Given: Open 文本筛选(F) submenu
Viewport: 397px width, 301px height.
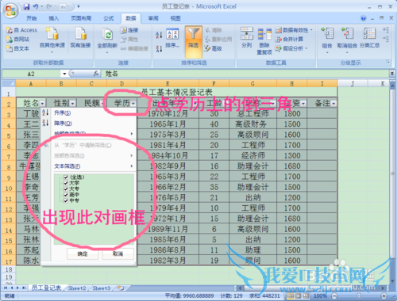Looking at the screenshot, I should click(x=89, y=166).
